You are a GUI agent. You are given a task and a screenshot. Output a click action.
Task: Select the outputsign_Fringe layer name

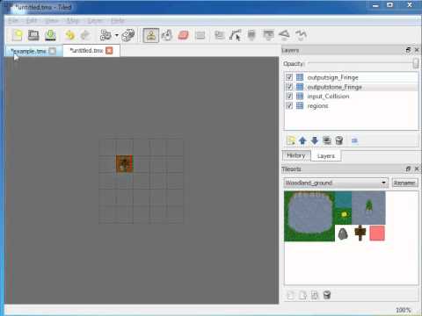click(x=332, y=77)
